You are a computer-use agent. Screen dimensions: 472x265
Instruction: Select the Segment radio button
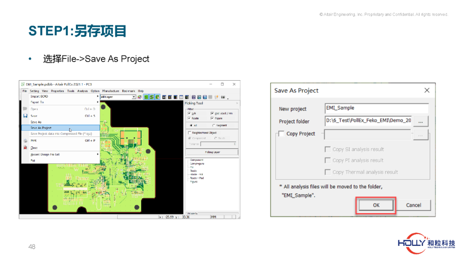coord(214,126)
